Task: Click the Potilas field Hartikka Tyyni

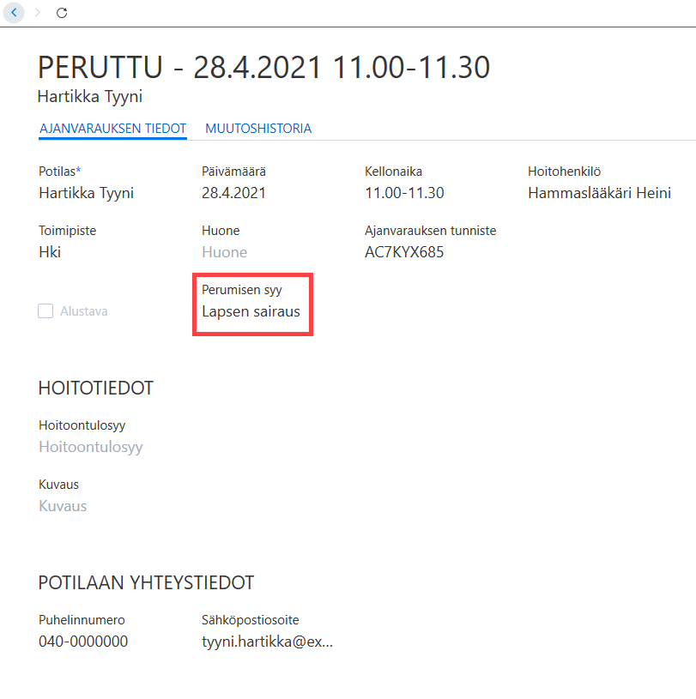Action: [86, 193]
